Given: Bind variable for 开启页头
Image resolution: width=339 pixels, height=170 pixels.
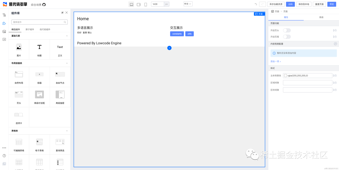Looking at the screenshot, I should click(x=335, y=30).
